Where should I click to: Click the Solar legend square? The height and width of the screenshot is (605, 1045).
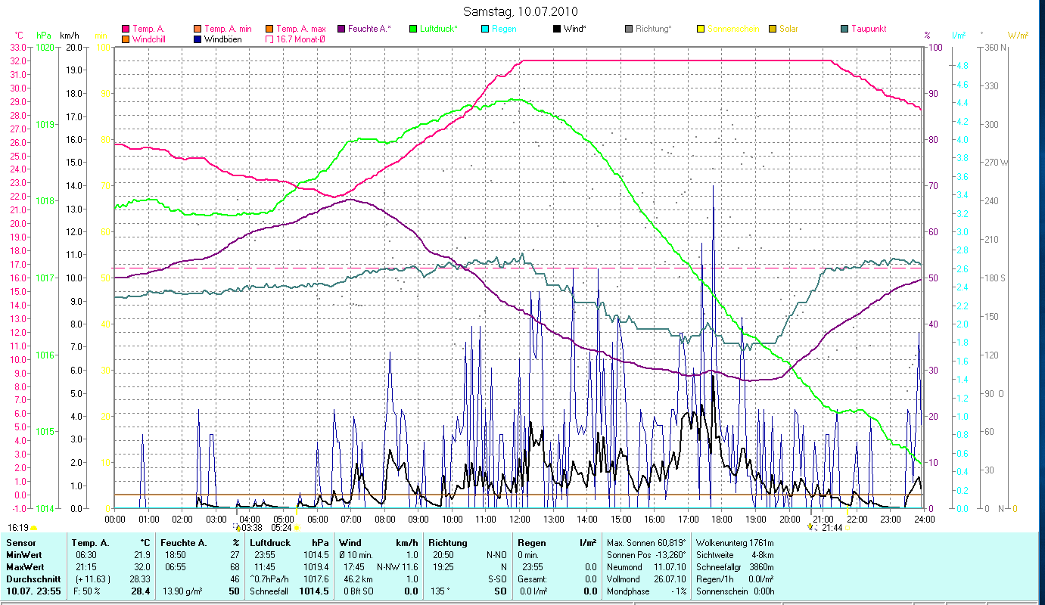coord(773,29)
